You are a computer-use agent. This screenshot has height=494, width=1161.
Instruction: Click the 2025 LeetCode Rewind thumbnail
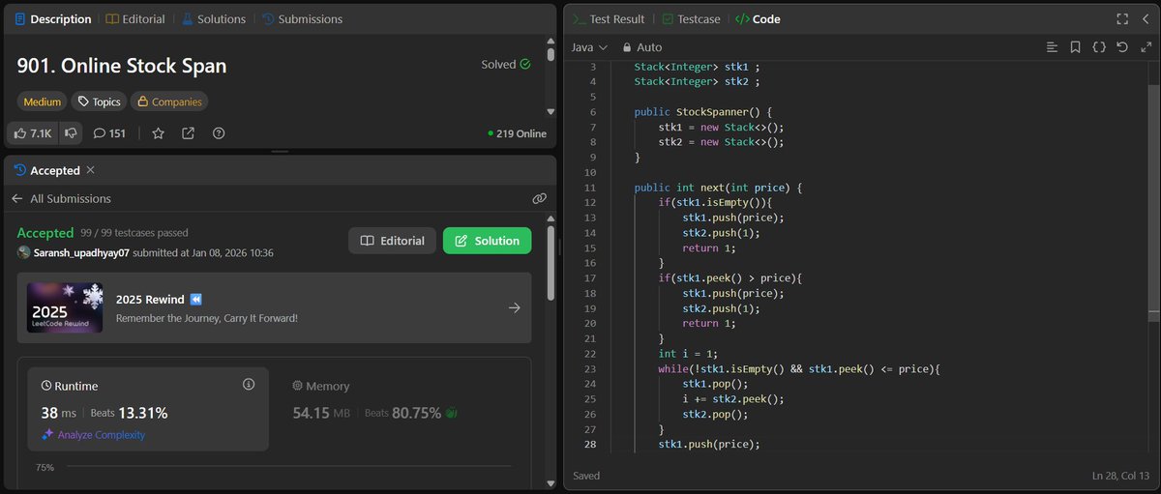click(65, 307)
